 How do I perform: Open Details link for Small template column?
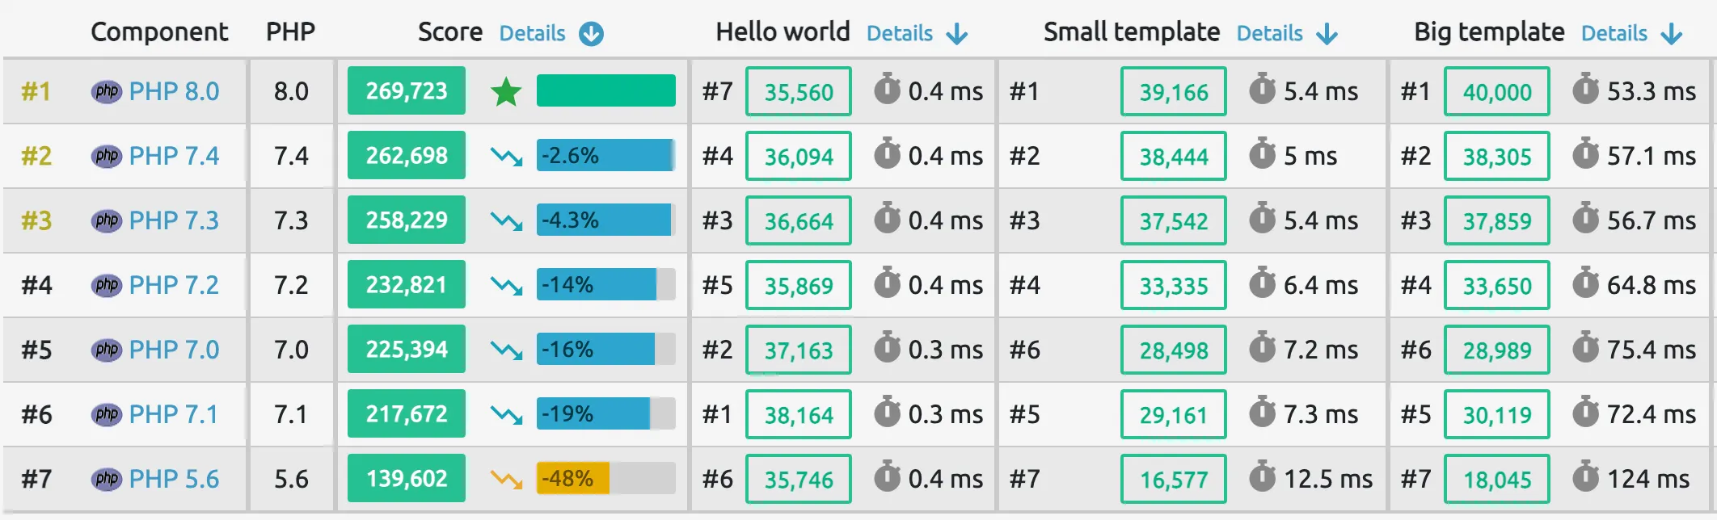[1270, 34]
